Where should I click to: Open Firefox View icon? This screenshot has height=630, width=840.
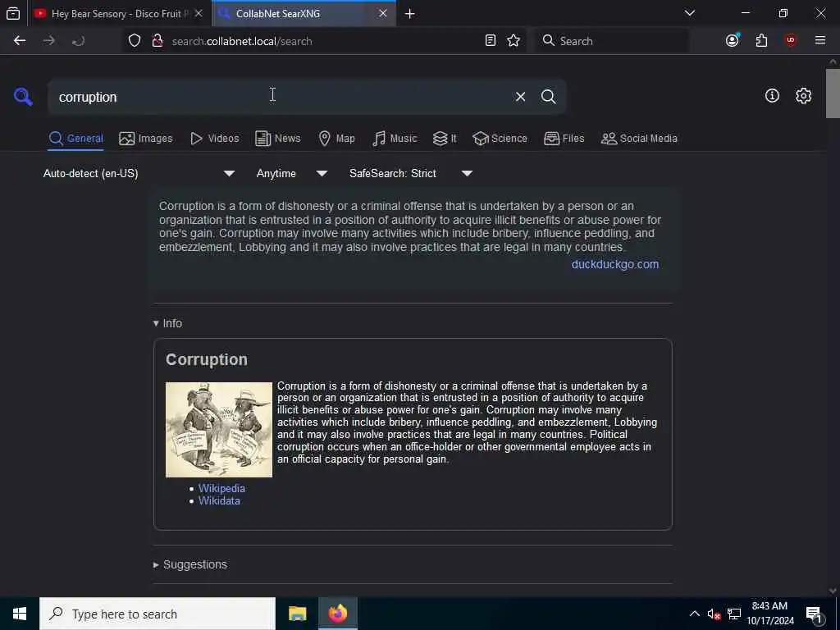tap(13, 13)
